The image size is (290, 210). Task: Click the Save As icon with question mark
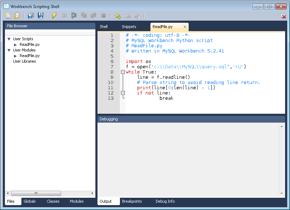click(x=41, y=16)
